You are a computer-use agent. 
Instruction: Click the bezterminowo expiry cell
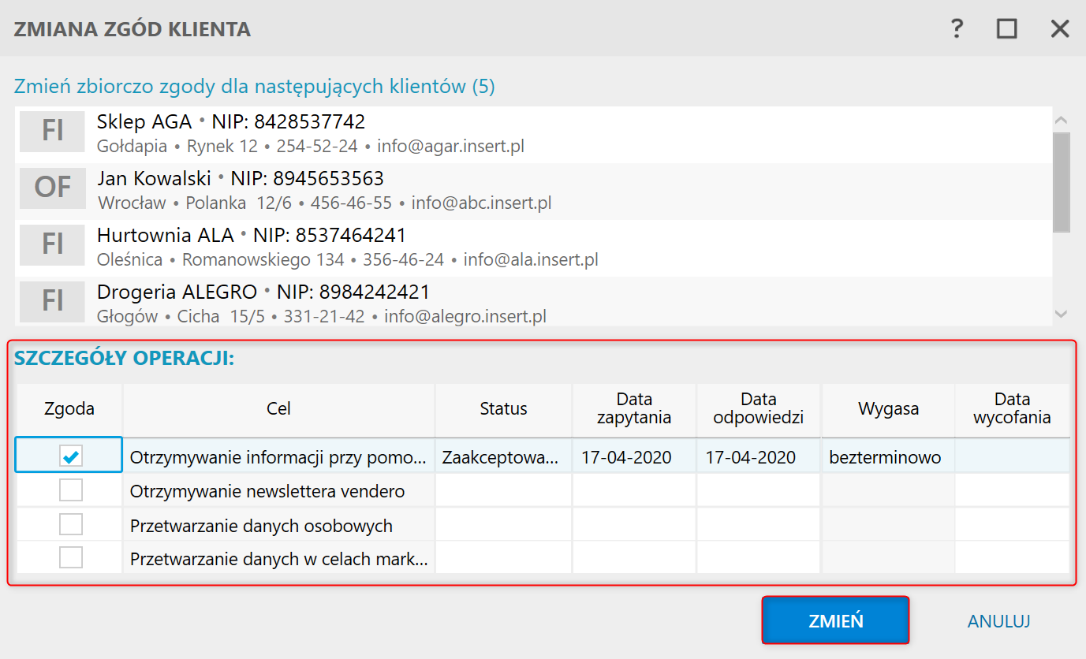pyautogui.click(x=886, y=457)
